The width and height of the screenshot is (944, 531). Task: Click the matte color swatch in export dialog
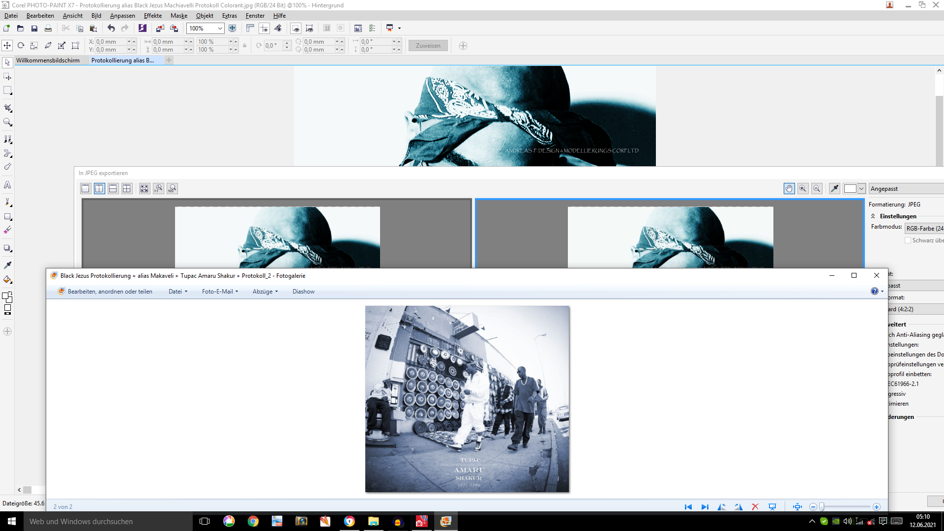850,189
